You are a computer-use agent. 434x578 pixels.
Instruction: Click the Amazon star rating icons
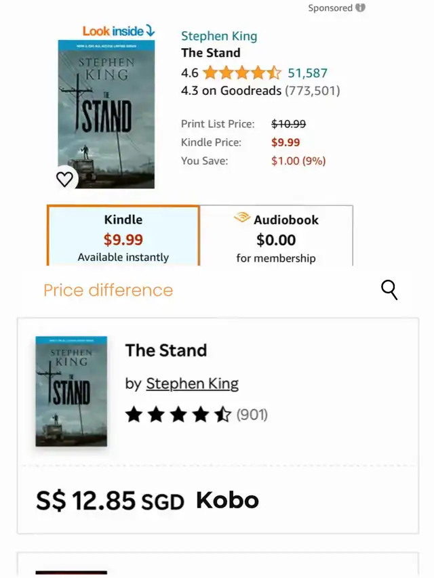coord(241,73)
